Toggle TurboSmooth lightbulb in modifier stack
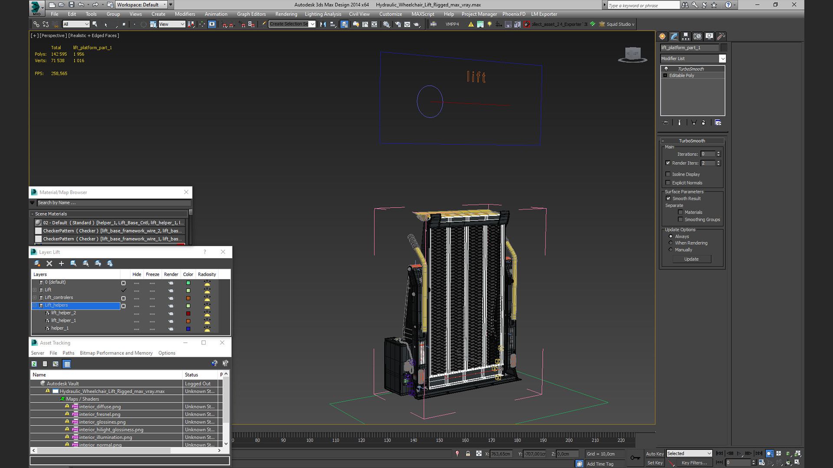Viewport: 833px width, 468px height. click(666, 69)
